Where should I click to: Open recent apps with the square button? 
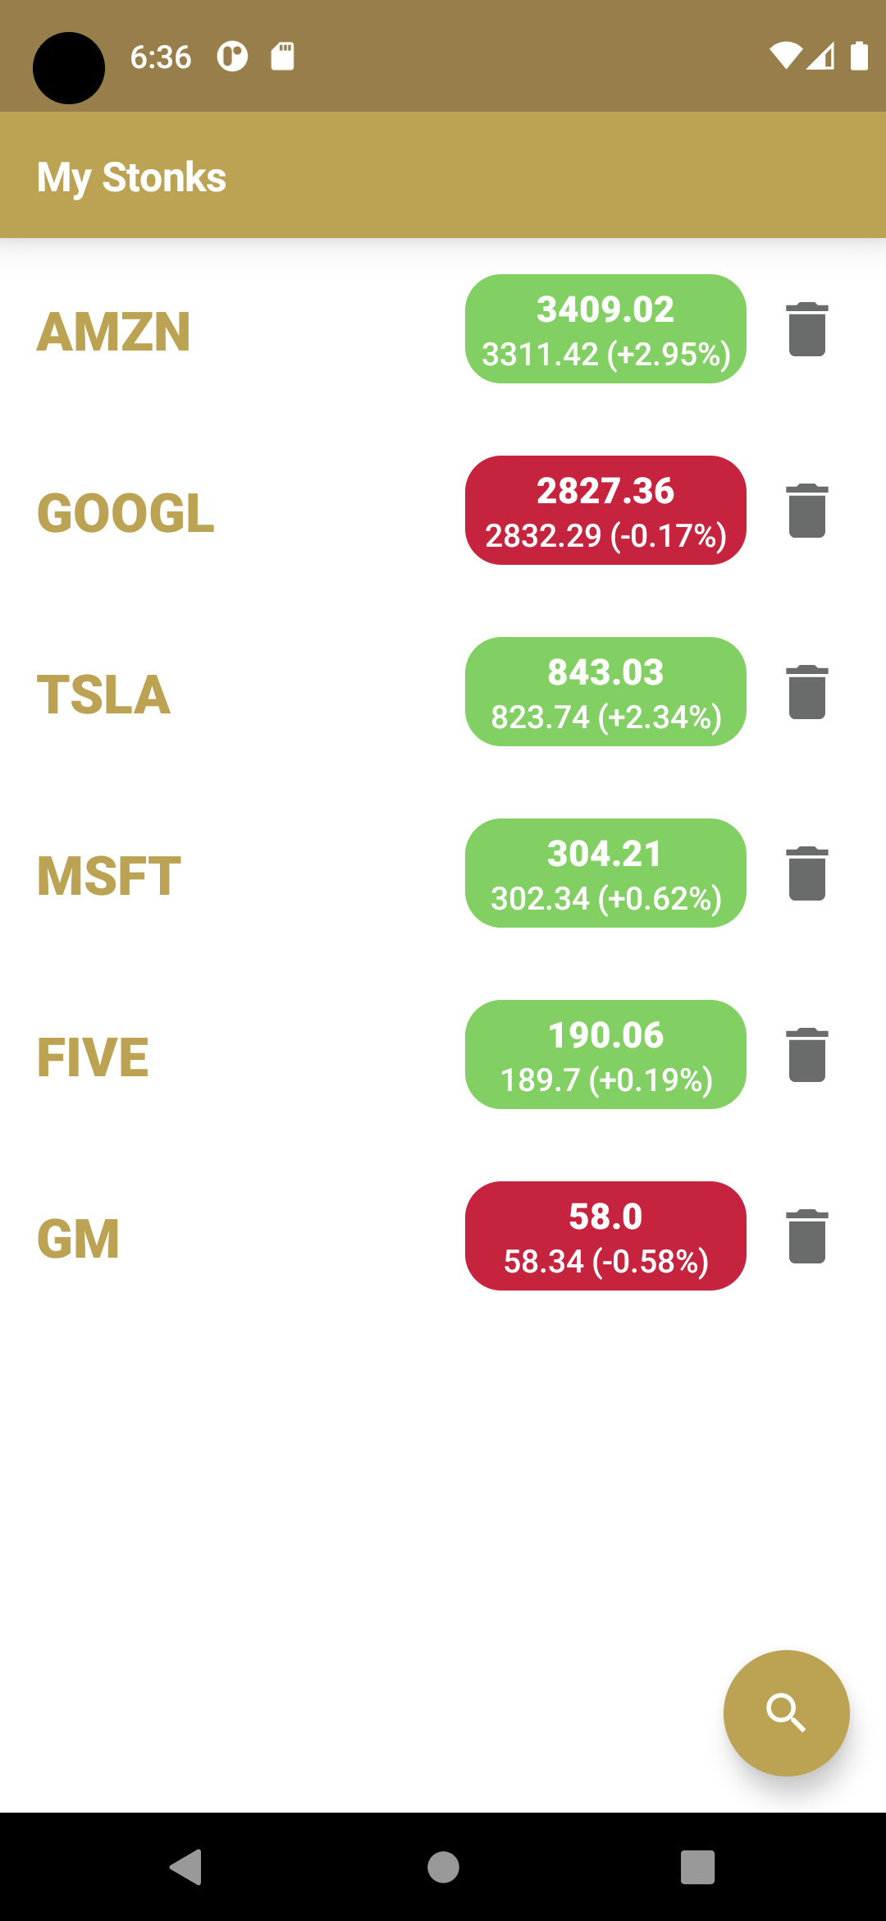(x=697, y=1868)
